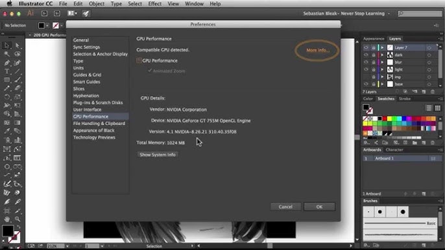
Task: Toggle visibility of base layer
Action: (366, 84)
